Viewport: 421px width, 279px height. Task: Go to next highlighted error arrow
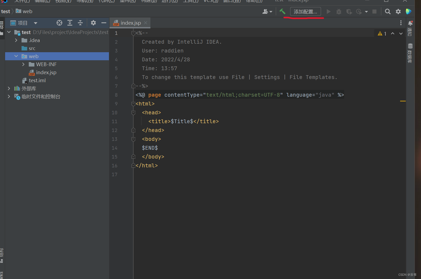click(401, 33)
